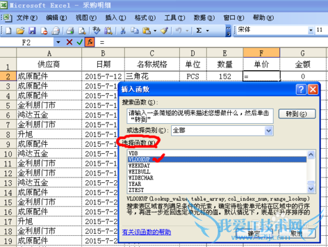Select column F header
The height and width of the screenshot is (247, 328).
(261, 53)
